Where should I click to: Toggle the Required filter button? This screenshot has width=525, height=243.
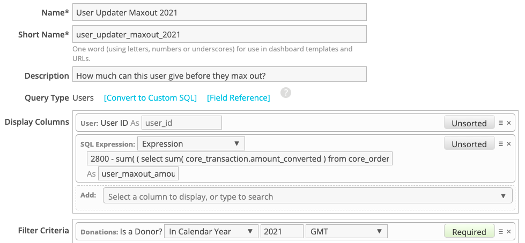coord(469,231)
